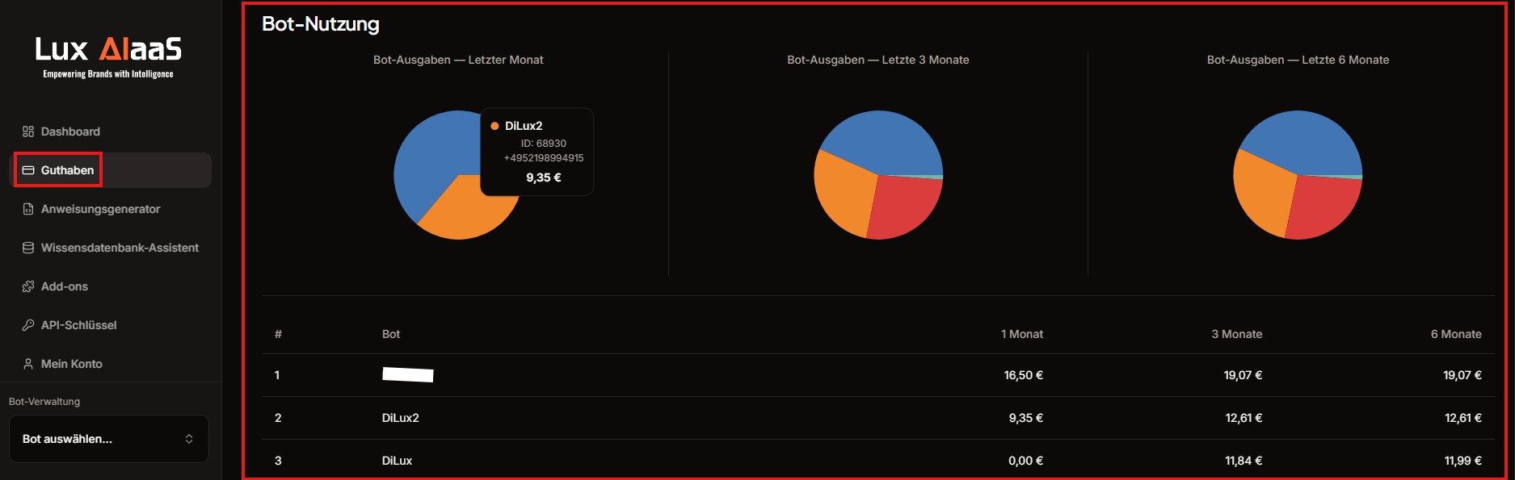Click row number 3 in the table
1515x480 pixels.
tap(278, 461)
